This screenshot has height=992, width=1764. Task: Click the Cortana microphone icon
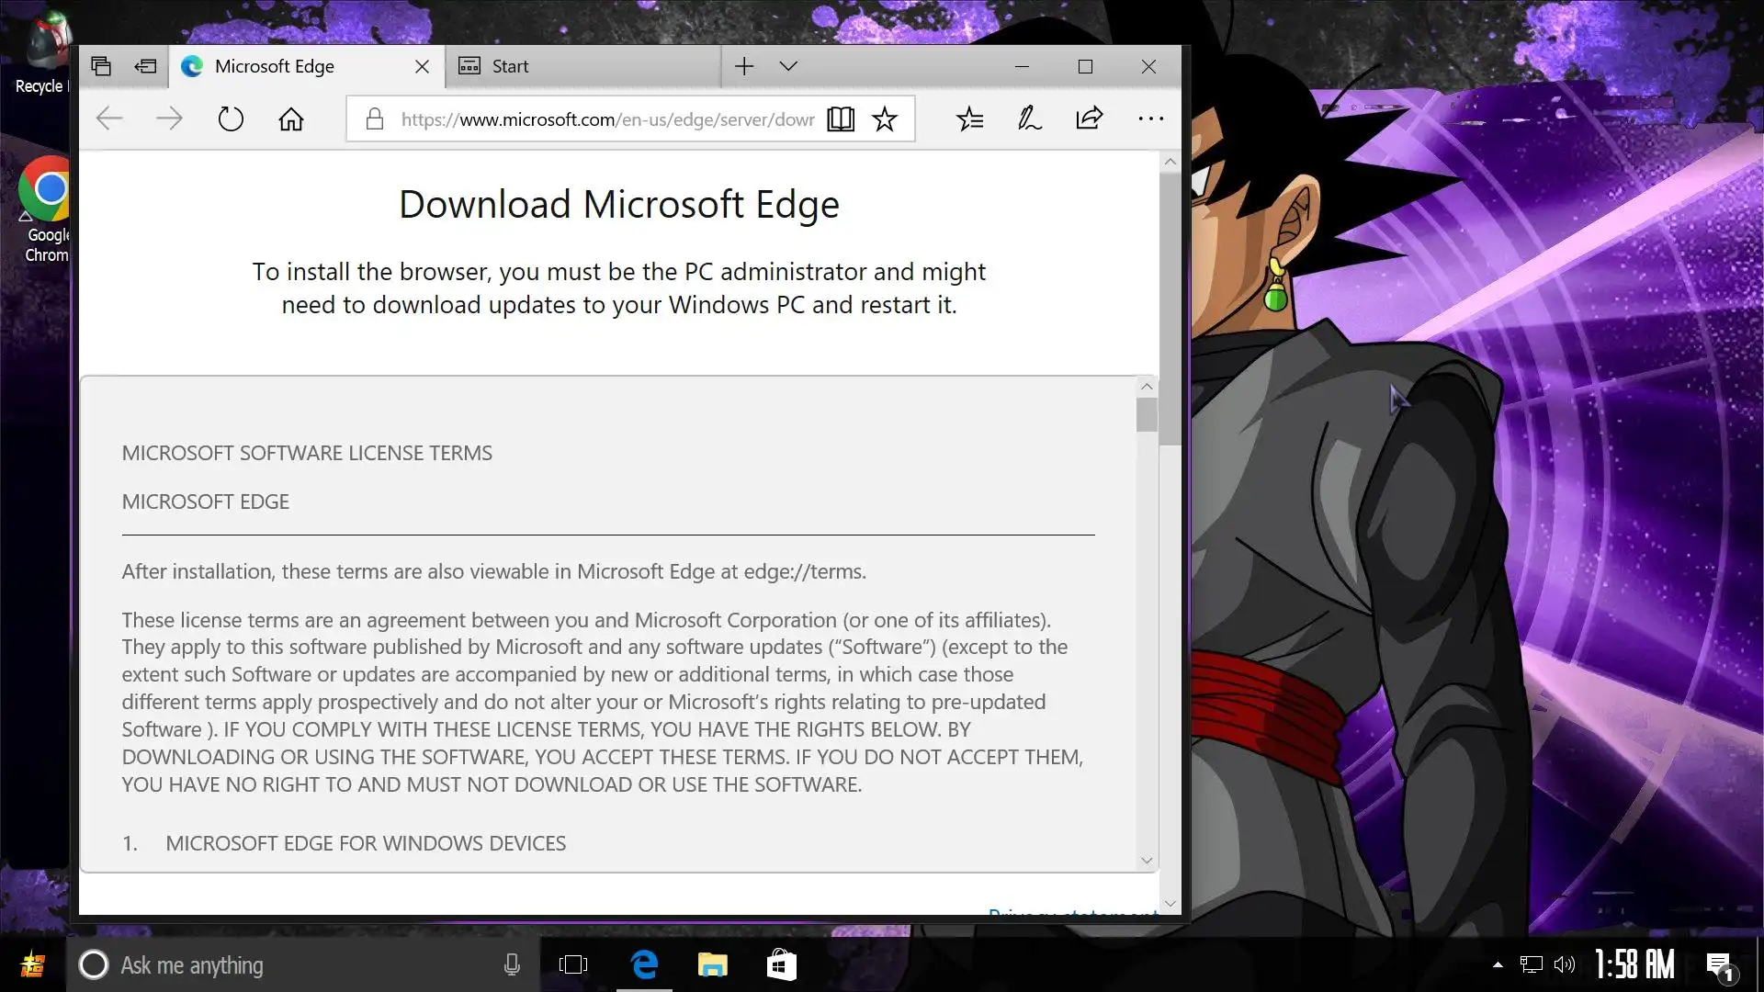coord(512,964)
